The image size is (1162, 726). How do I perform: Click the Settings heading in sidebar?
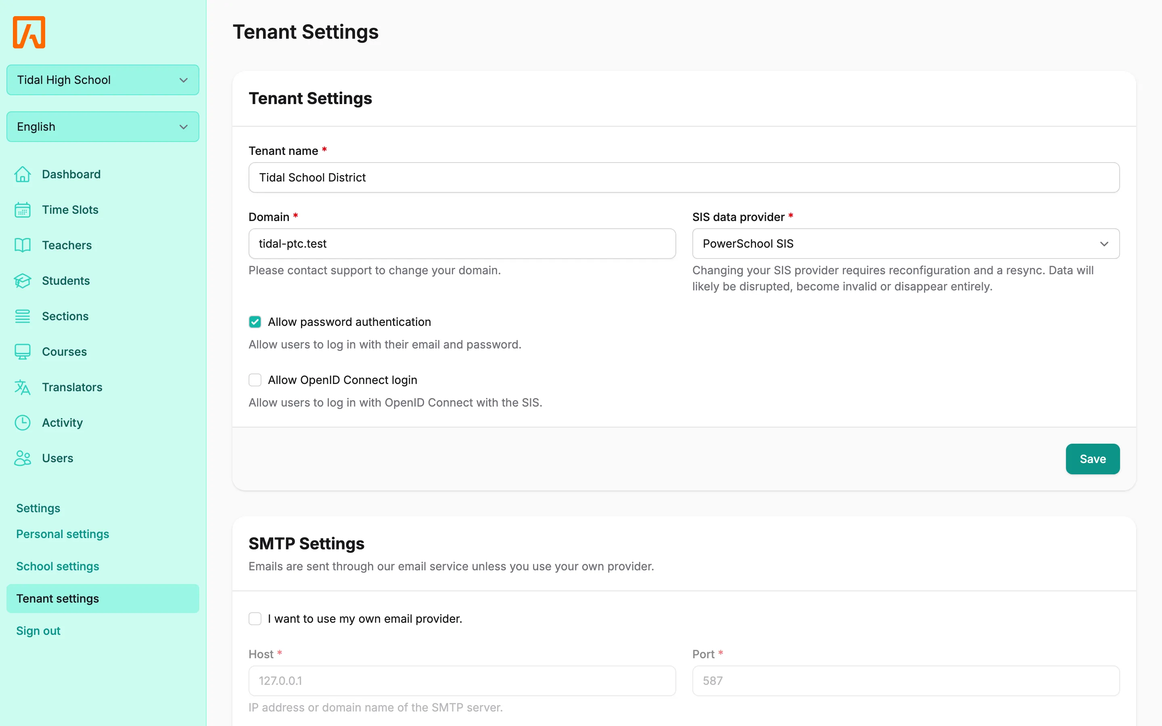coord(38,508)
